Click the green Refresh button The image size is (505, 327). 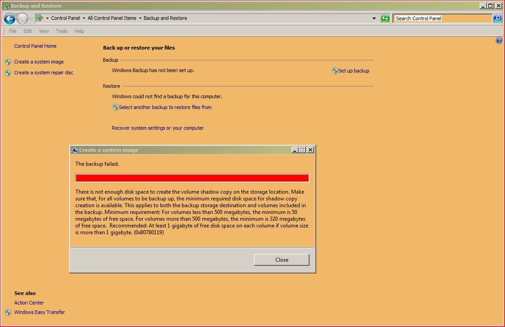[x=385, y=18]
